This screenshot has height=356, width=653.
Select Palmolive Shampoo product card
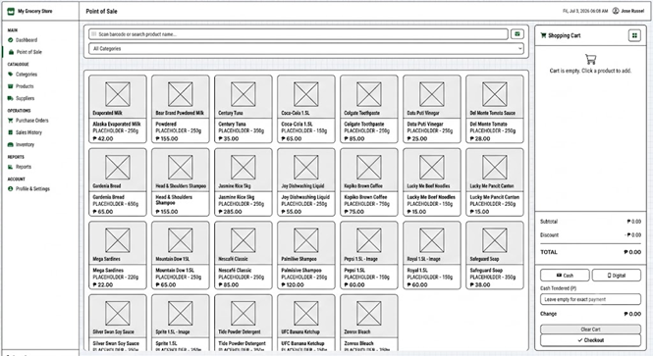coord(306,255)
